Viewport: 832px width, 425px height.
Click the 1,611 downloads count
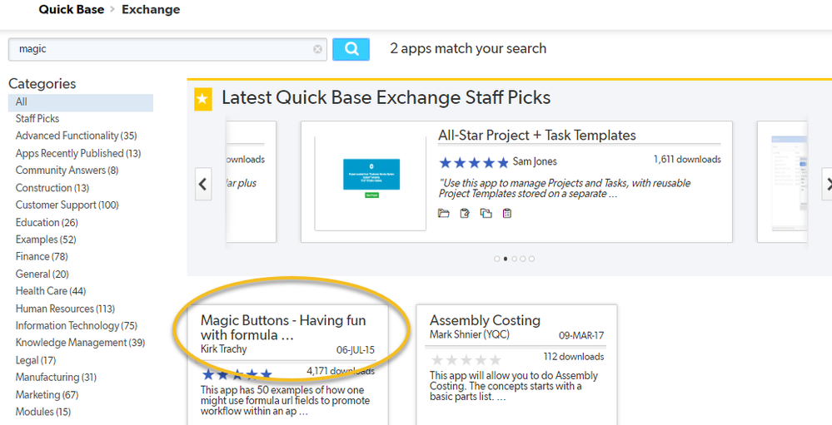(x=687, y=160)
